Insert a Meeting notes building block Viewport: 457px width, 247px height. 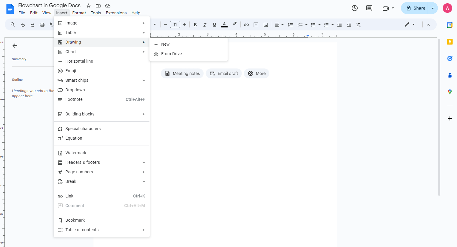click(x=182, y=73)
